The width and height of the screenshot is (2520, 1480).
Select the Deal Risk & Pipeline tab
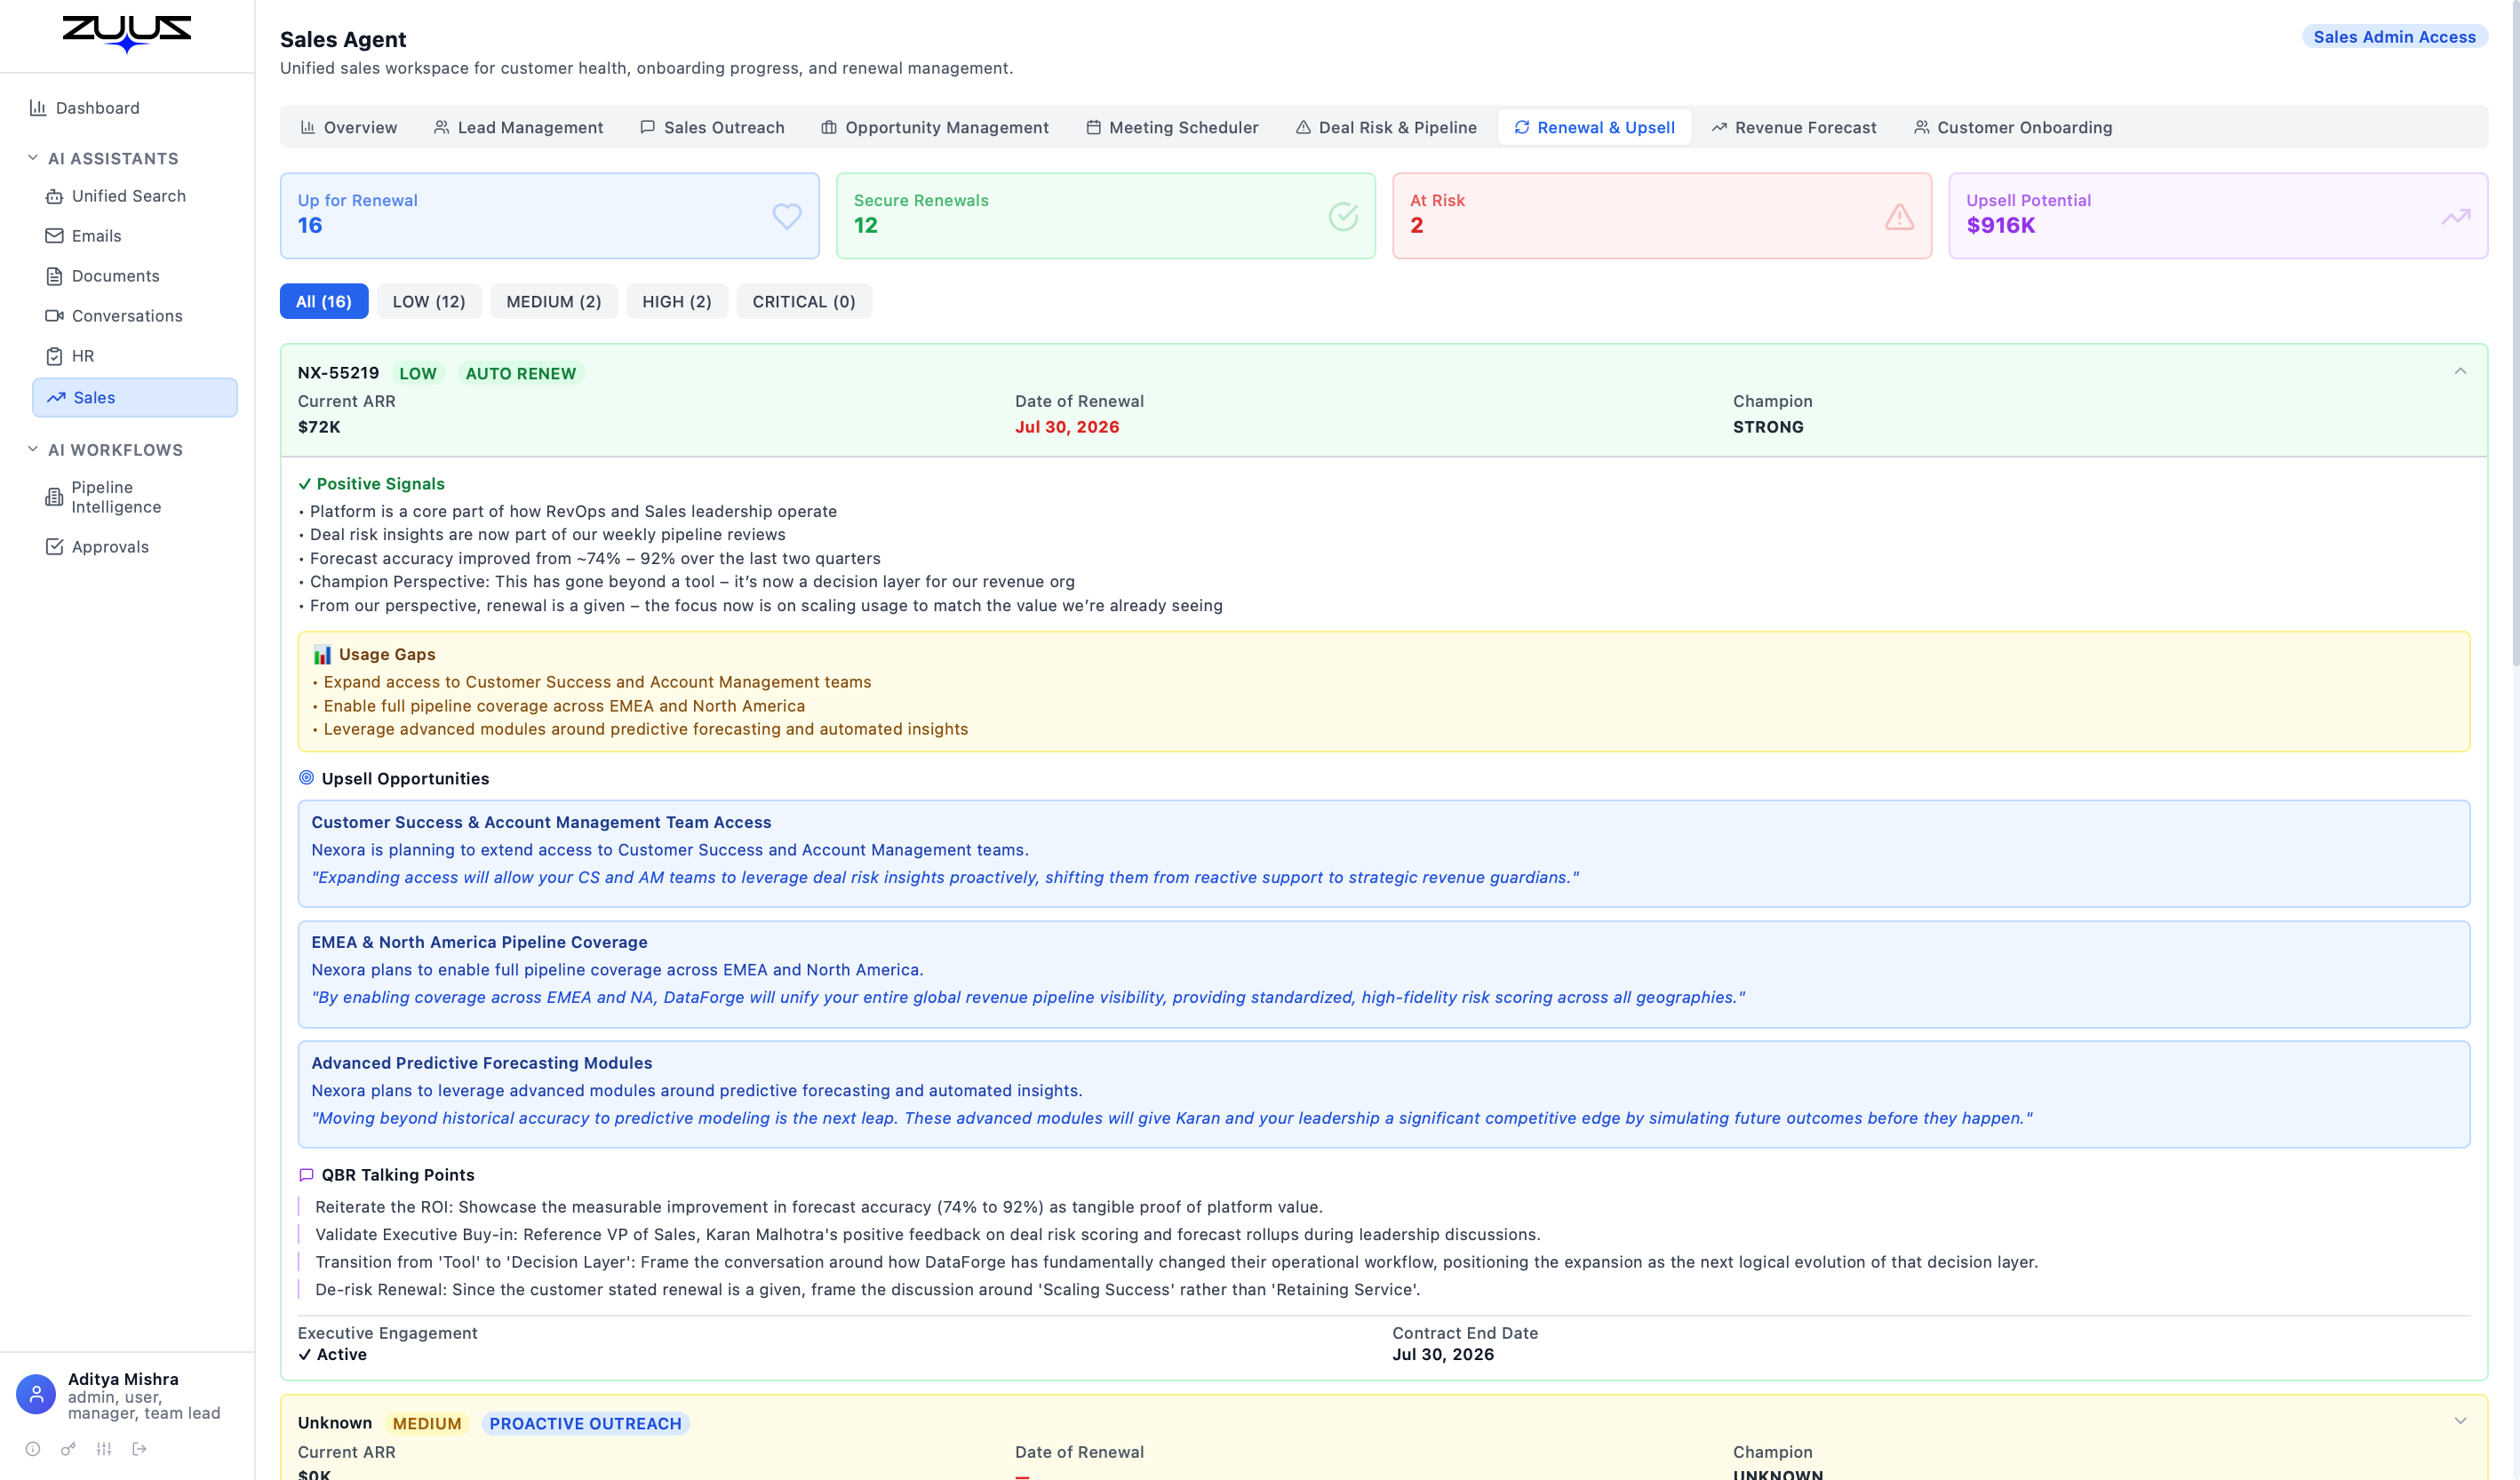tap(1386, 127)
